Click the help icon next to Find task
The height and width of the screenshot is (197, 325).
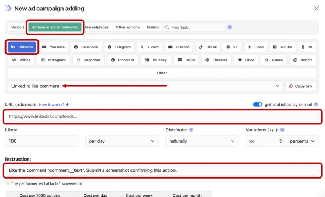pos(230,27)
